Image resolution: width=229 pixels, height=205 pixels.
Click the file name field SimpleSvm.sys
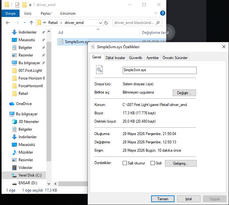click(x=159, y=70)
